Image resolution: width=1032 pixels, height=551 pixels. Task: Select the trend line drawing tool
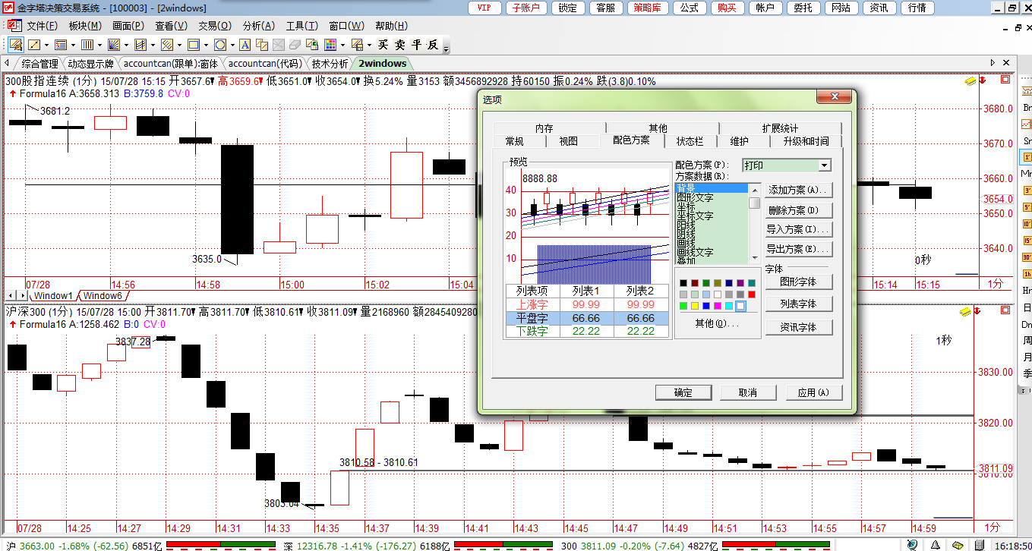[x=34, y=45]
